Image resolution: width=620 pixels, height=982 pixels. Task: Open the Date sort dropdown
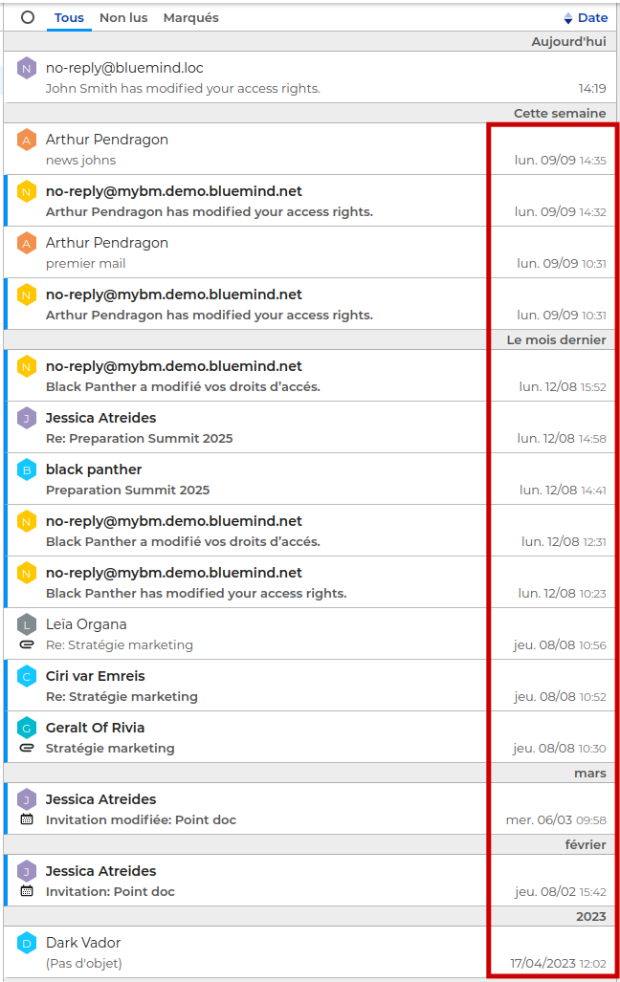(x=592, y=17)
